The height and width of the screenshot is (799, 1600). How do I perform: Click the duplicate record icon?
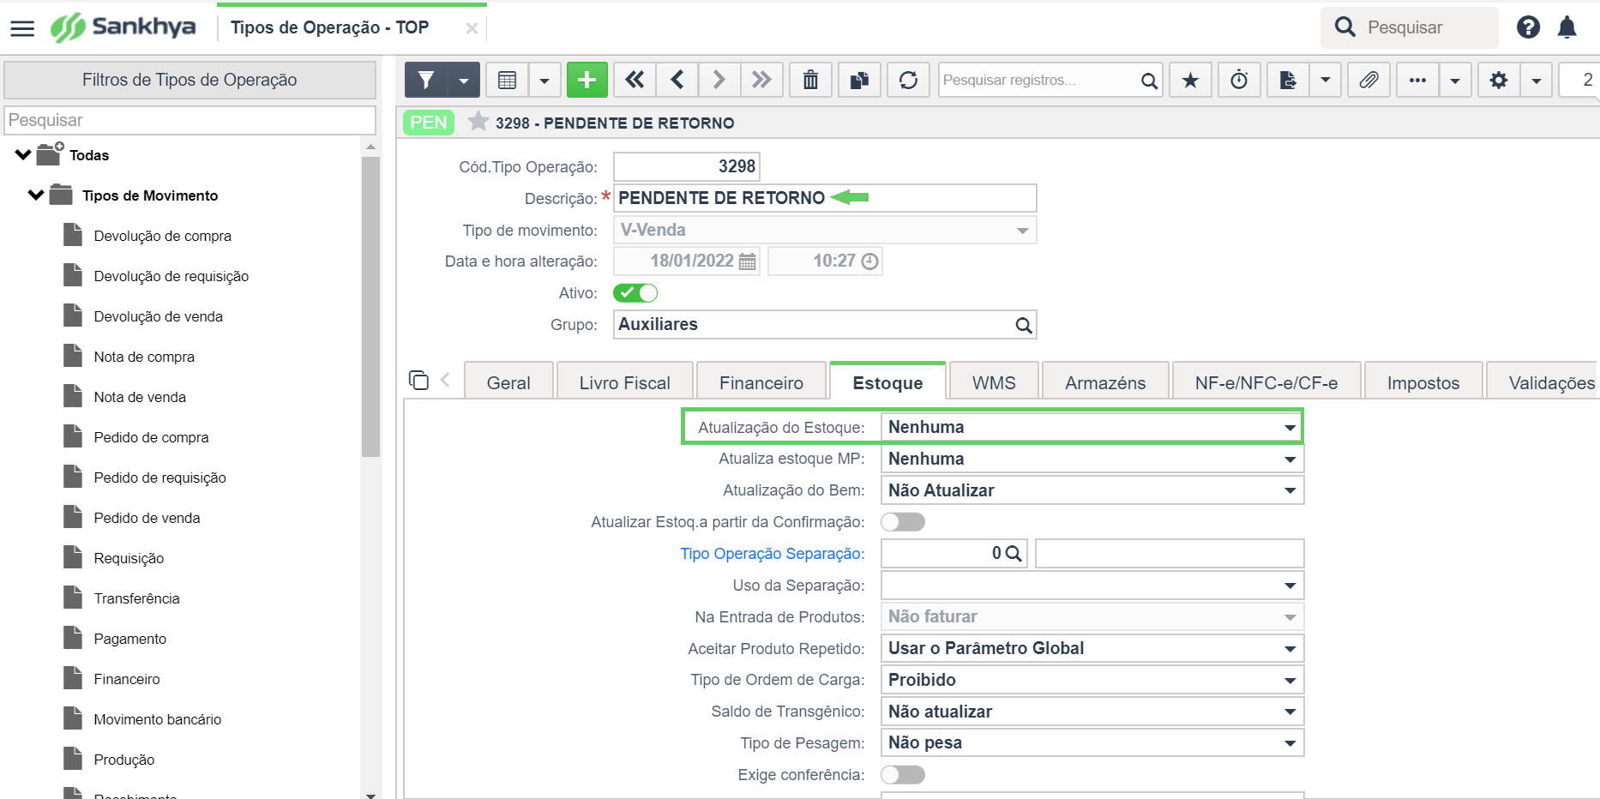pos(859,80)
